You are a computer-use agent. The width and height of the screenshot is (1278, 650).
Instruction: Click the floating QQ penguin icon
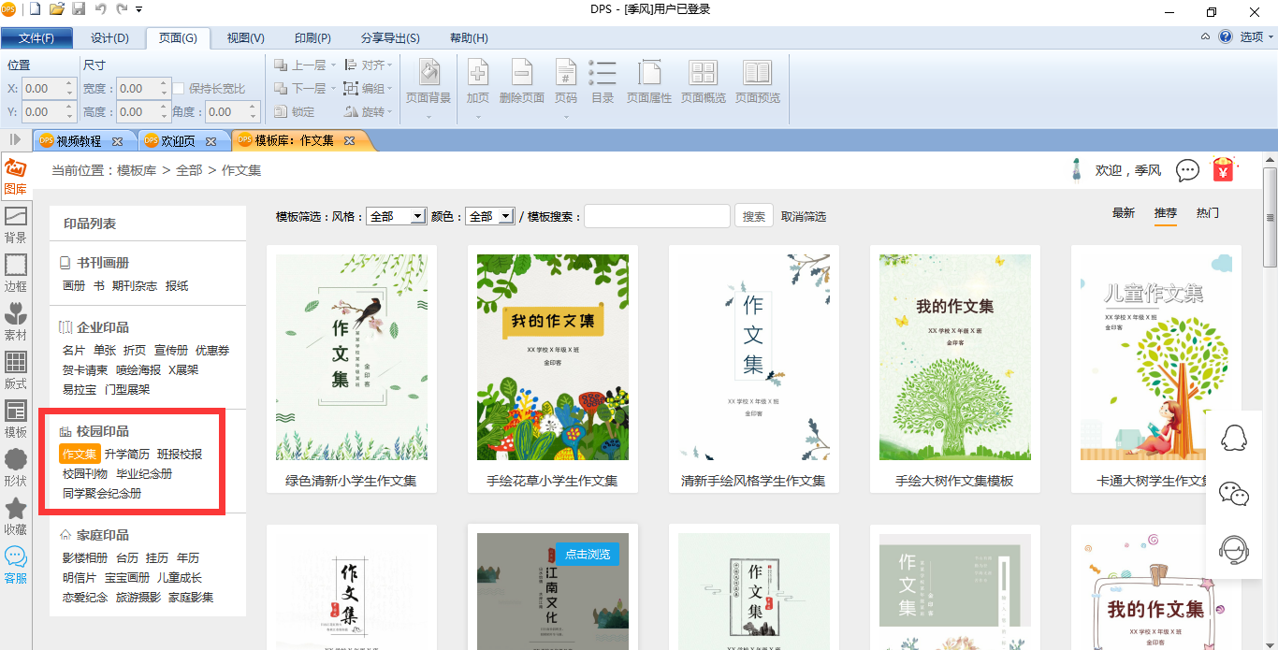tap(1235, 437)
